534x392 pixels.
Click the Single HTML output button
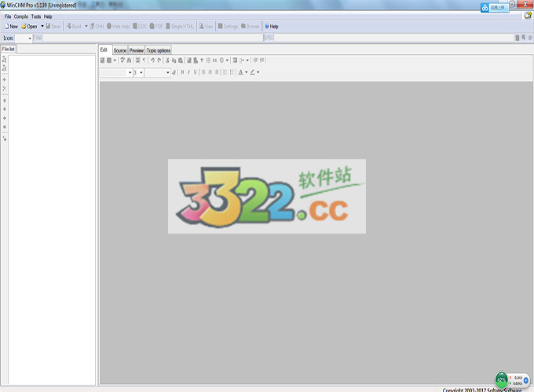[180, 26]
